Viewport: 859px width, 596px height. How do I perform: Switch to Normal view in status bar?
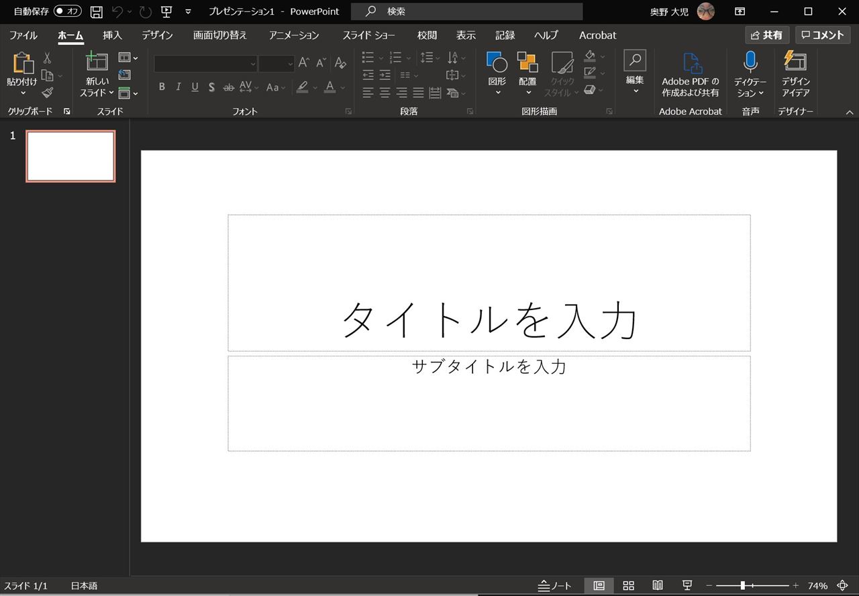click(x=599, y=586)
